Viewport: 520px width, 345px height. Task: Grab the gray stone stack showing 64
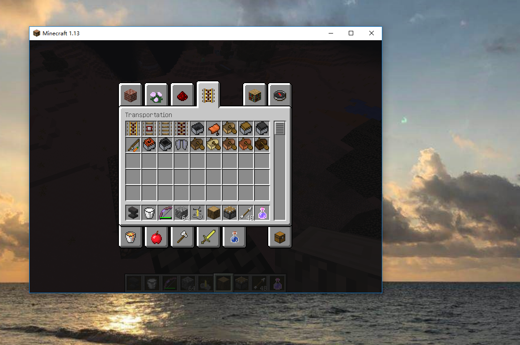point(182,213)
